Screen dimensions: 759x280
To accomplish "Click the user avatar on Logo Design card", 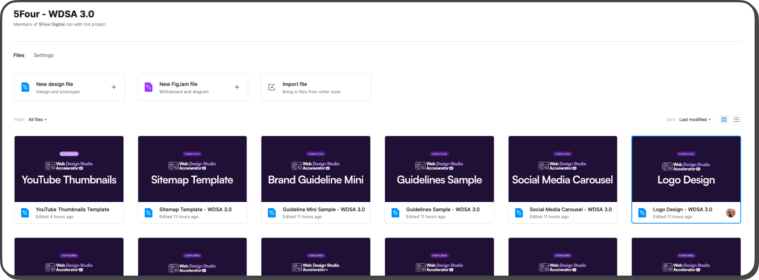I will pyautogui.click(x=731, y=213).
